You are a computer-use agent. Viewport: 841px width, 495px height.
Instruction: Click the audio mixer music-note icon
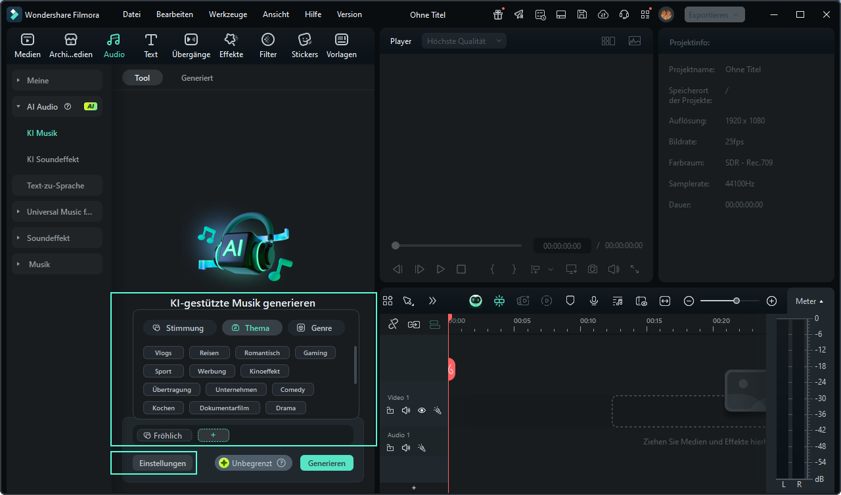pos(618,301)
